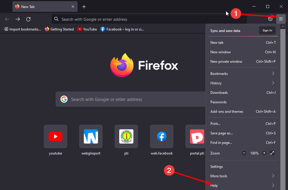Toggle full screen mode icon
Screen dimensions: 288x190
click(x=272, y=153)
